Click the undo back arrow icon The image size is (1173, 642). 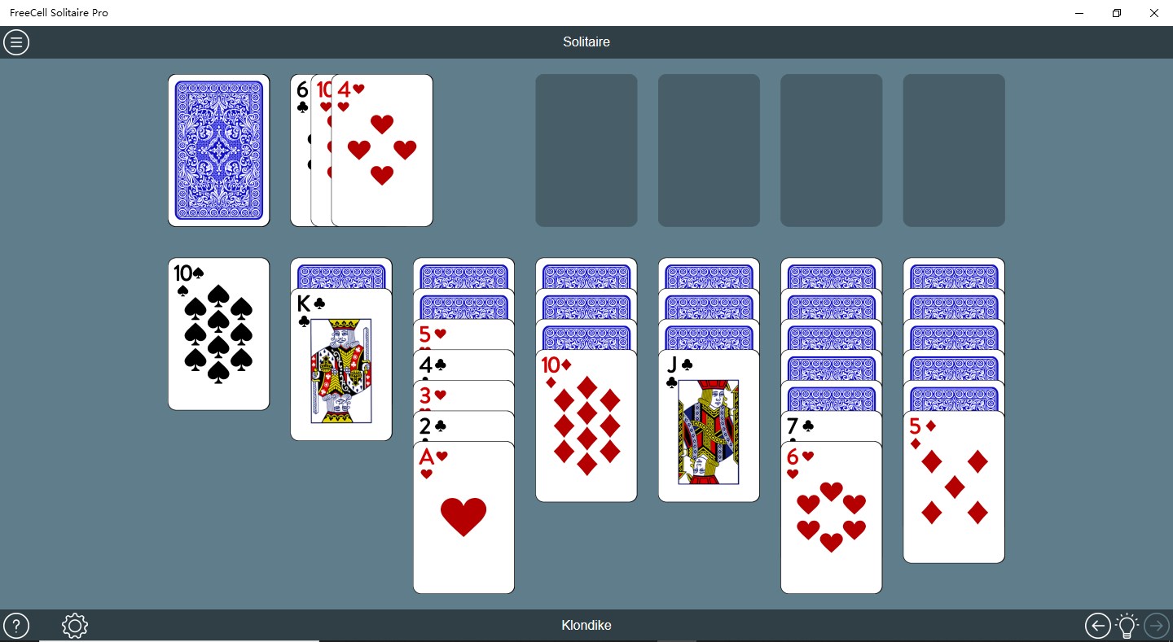tap(1098, 626)
